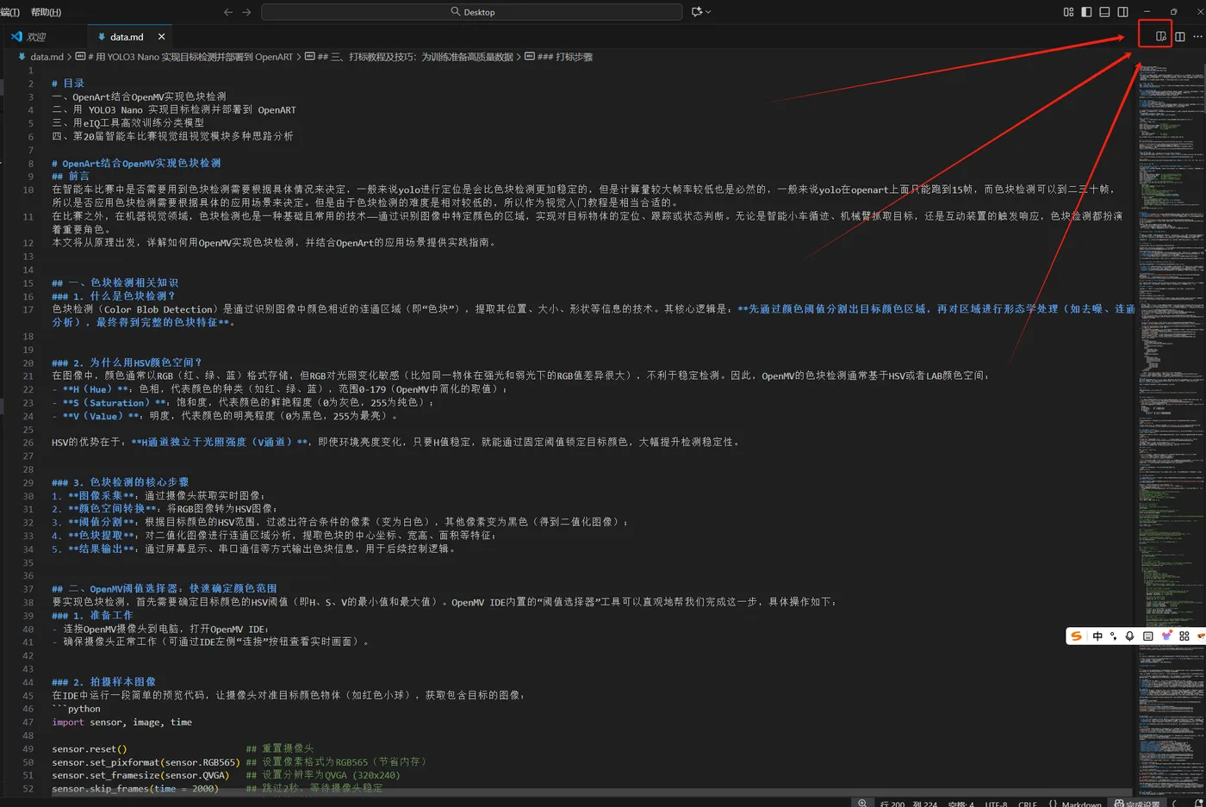
Task: Click the '```python' code fence line
Action: pos(76,709)
